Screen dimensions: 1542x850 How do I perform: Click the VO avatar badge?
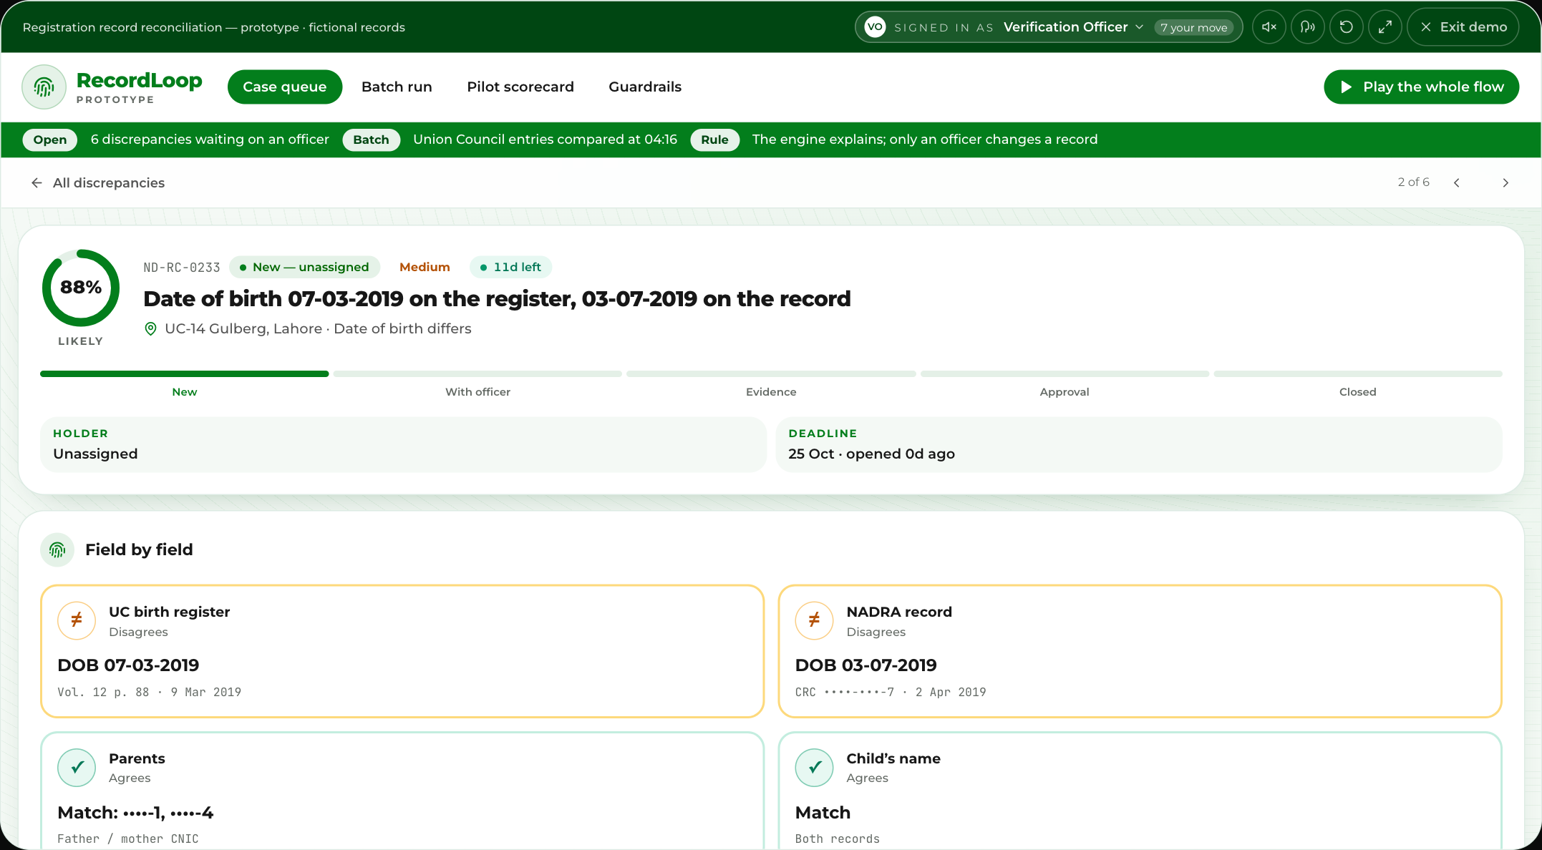875,27
